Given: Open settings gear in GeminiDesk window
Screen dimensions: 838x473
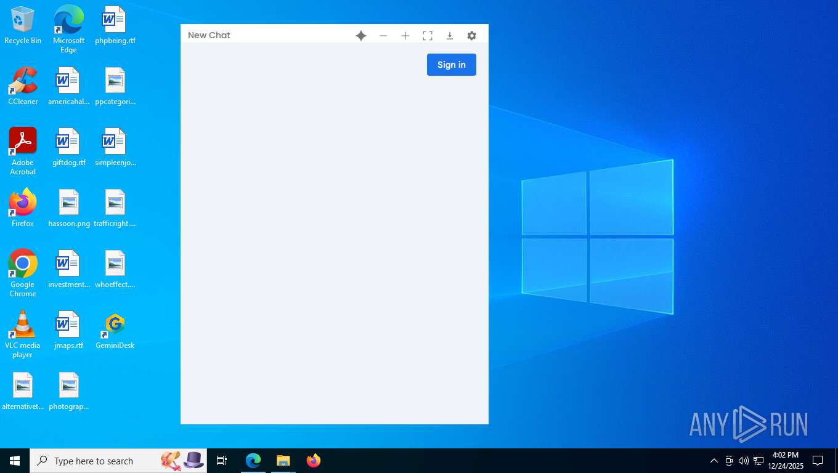Looking at the screenshot, I should pos(472,36).
